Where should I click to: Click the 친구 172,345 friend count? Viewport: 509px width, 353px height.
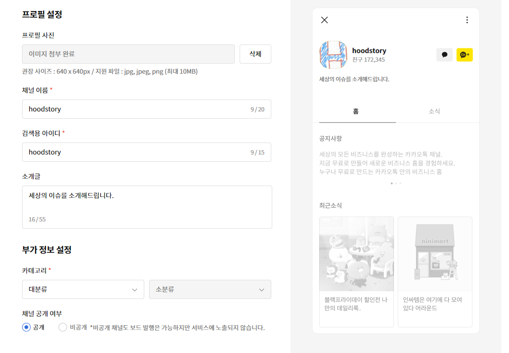point(369,60)
